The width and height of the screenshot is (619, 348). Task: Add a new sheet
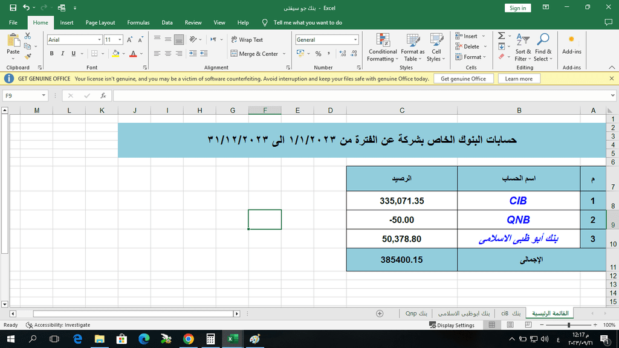(x=380, y=314)
